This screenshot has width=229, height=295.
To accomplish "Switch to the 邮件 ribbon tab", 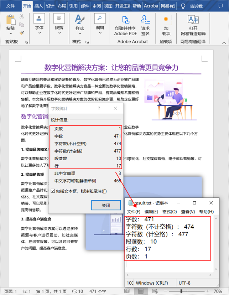I will [x=85, y=6].
